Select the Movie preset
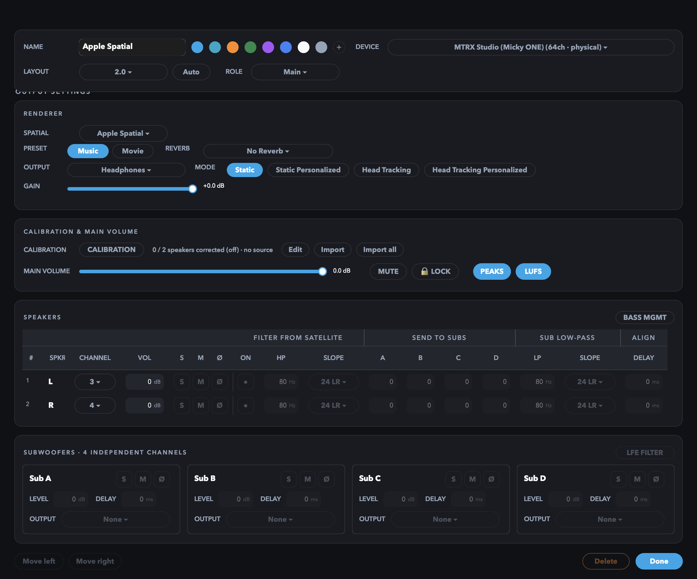Viewport: 697px width, 579px height. [x=133, y=151]
